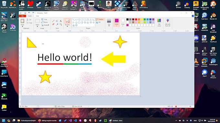Open the Minecraft desktop icon
This screenshot has width=220, height=123.
point(4,97)
